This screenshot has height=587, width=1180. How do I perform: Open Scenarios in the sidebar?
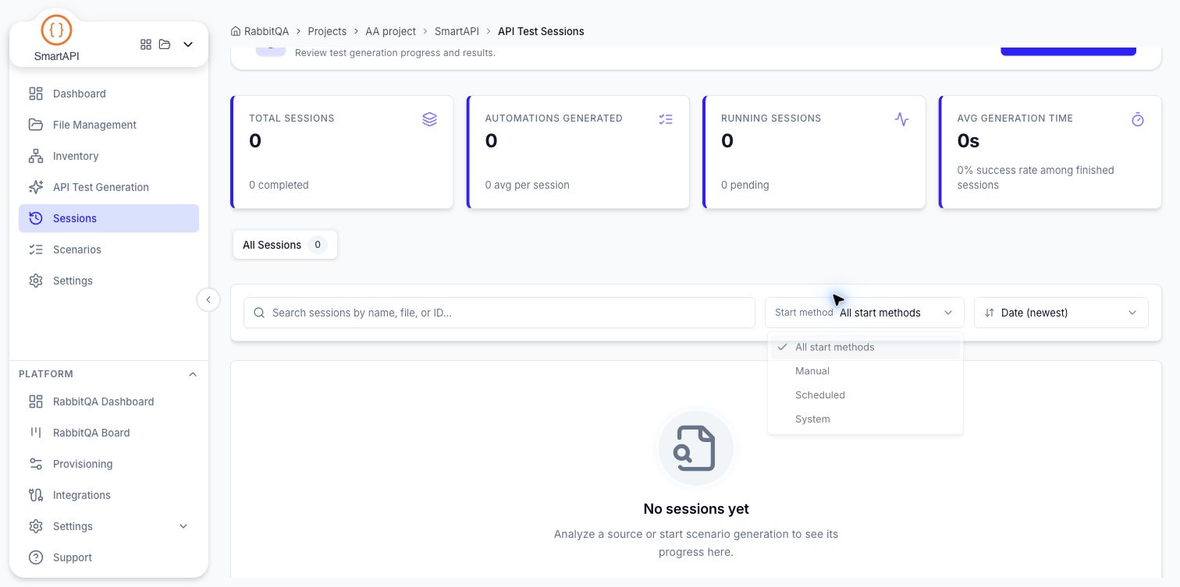(x=108, y=249)
